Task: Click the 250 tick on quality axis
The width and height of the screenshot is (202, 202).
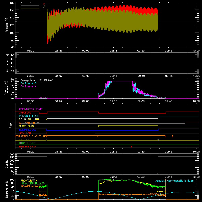Action: click(12, 157)
